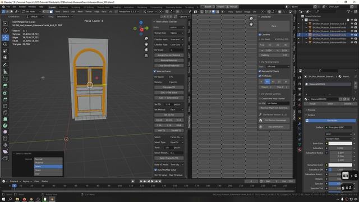
Task: Open the UV Packing Engine Type dropdown
Action: (278, 66)
